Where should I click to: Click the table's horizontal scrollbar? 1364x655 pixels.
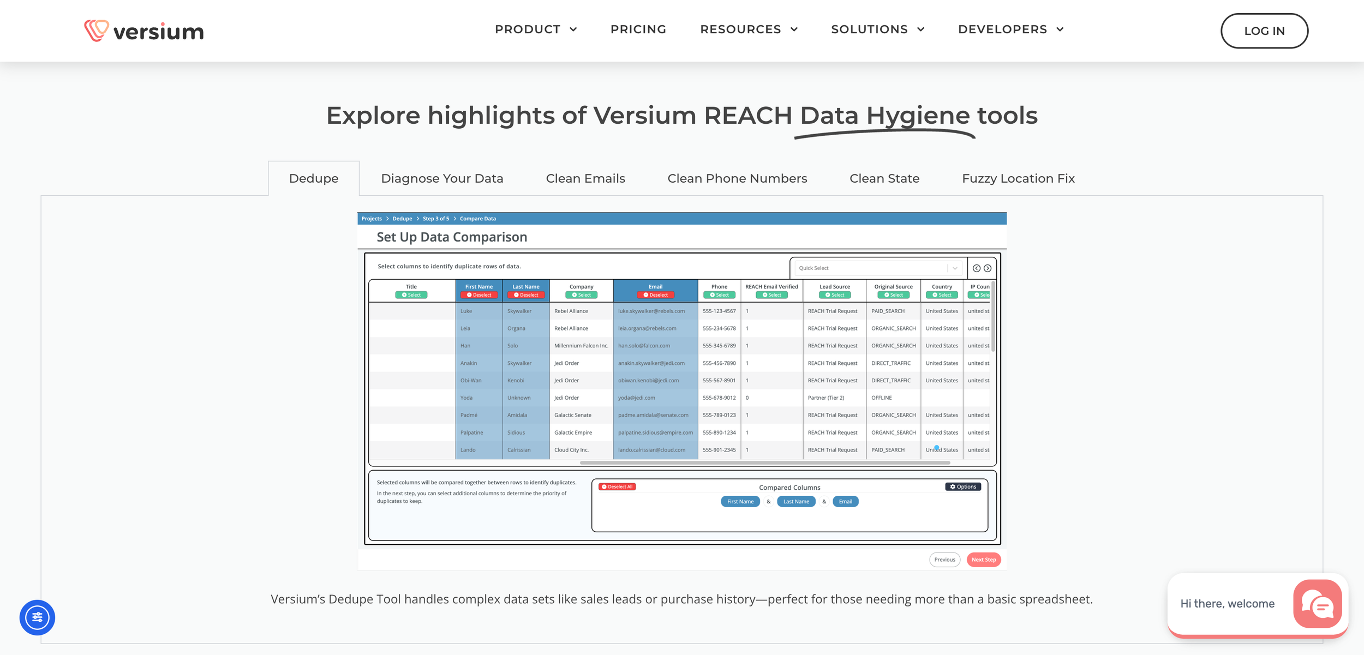764,463
